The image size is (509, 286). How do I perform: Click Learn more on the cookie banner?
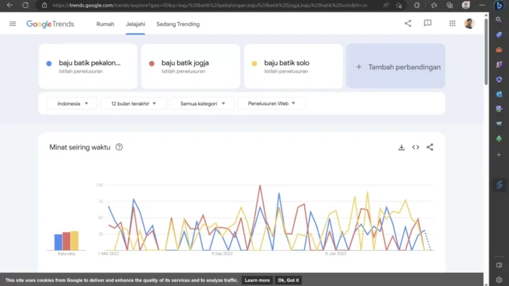pos(257,280)
